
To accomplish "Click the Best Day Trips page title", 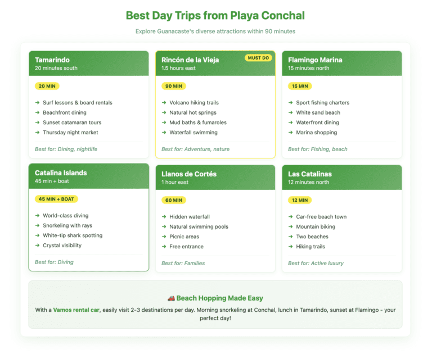I will [215, 15].
